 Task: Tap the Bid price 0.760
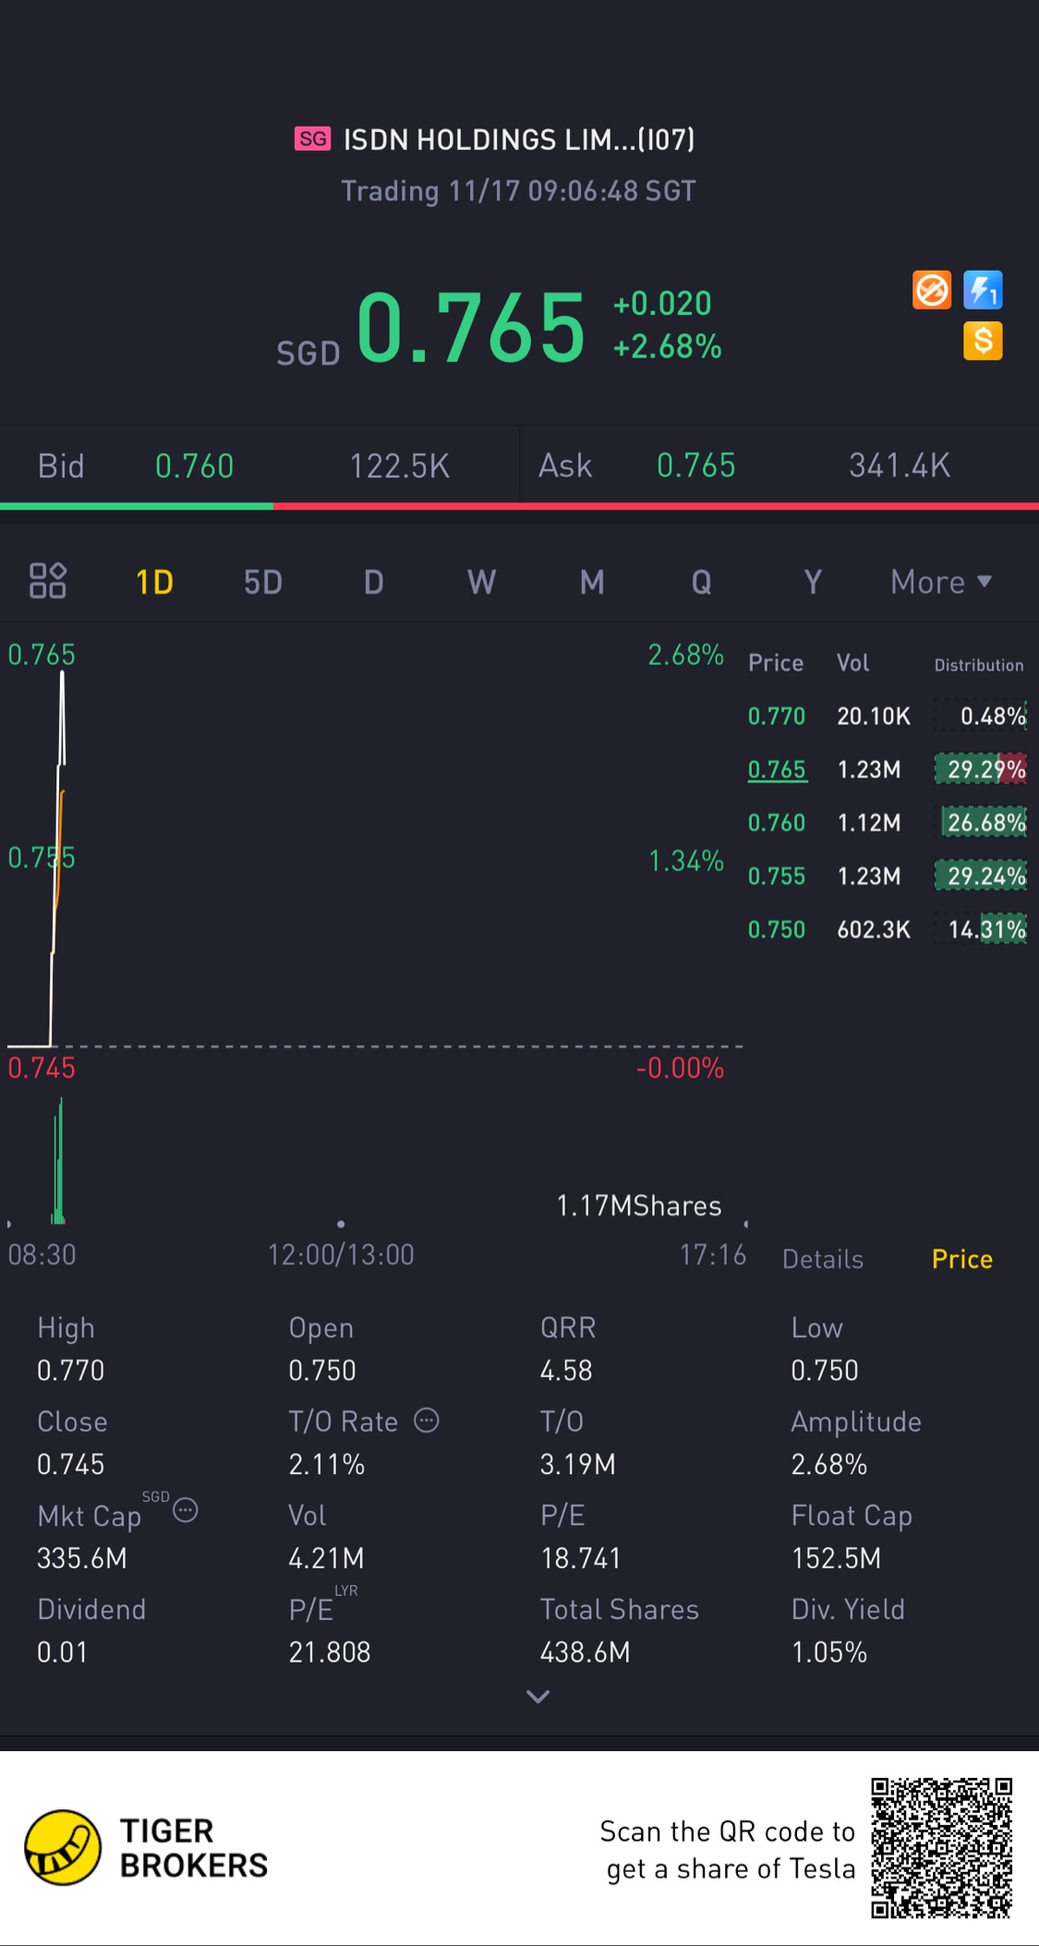pyautogui.click(x=194, y=466)
